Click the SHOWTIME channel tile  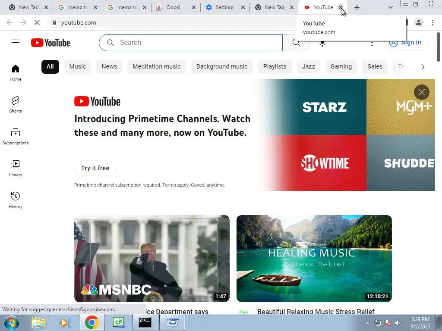324,163
